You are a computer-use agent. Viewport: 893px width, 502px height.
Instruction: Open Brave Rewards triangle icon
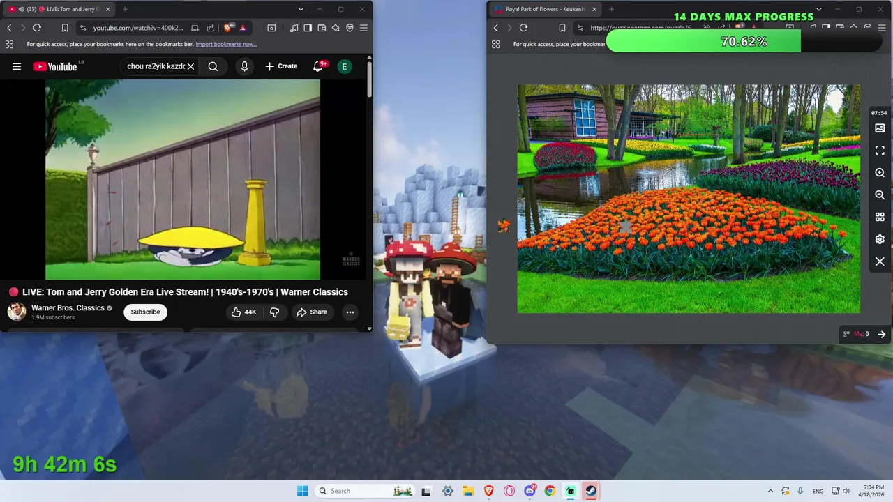[243, 28]
